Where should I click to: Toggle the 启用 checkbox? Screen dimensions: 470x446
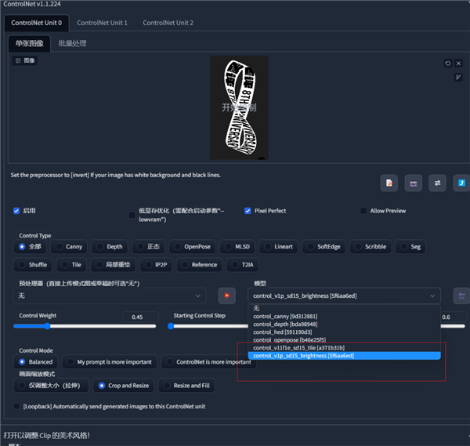[17, 211]
